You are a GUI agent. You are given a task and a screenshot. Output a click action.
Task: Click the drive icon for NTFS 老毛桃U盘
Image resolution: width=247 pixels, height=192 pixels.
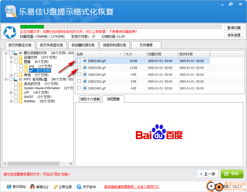(x=15, y=79)
